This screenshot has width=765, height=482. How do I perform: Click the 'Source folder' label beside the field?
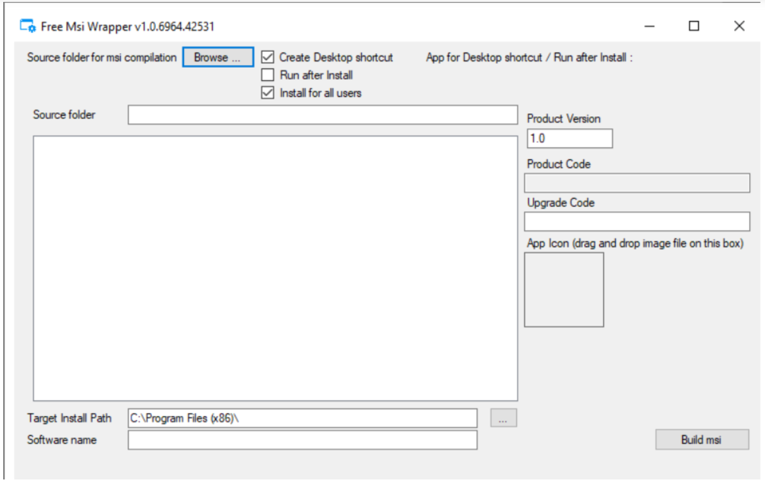(64, 115)
